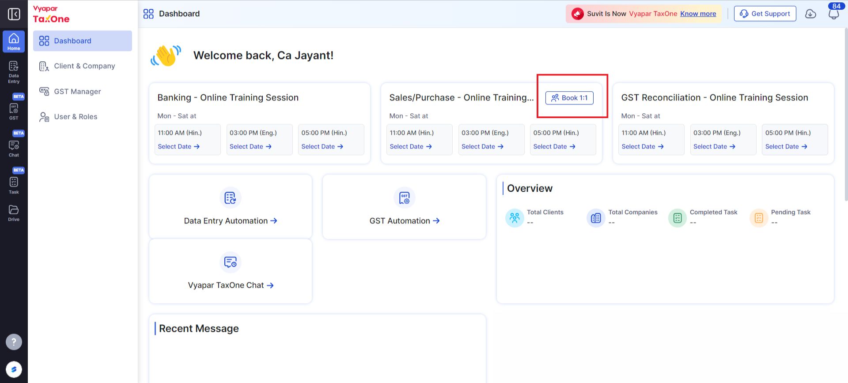The height and width of the screenshot is (383, 848).
Task: Click the Banking - Online Training Session heading
Action: [228, 97]
